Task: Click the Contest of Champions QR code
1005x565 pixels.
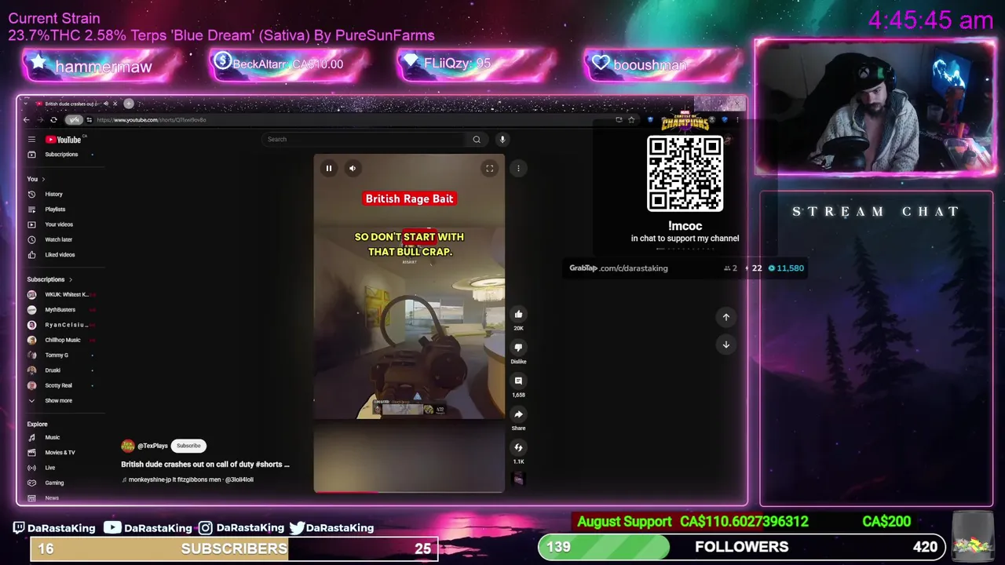Action: (x=685, y=173)
